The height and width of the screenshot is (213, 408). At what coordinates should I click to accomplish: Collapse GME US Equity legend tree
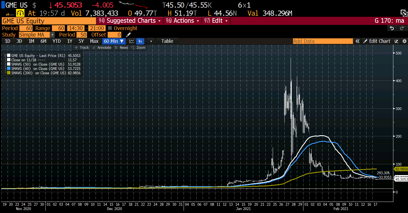tap(5, 55)
